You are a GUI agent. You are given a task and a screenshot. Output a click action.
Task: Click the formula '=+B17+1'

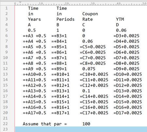point(60,113)
